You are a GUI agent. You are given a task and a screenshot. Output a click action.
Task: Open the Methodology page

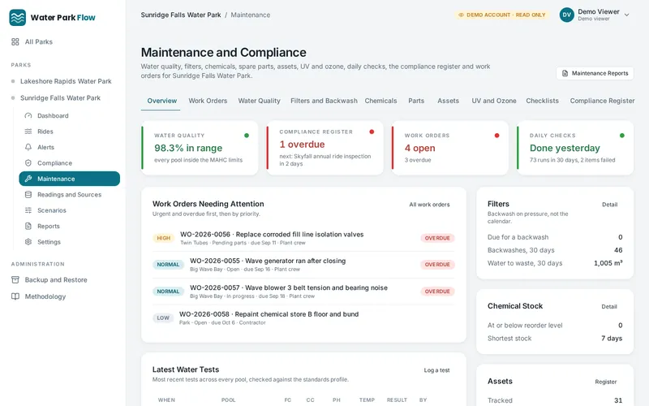pos(45,296)
